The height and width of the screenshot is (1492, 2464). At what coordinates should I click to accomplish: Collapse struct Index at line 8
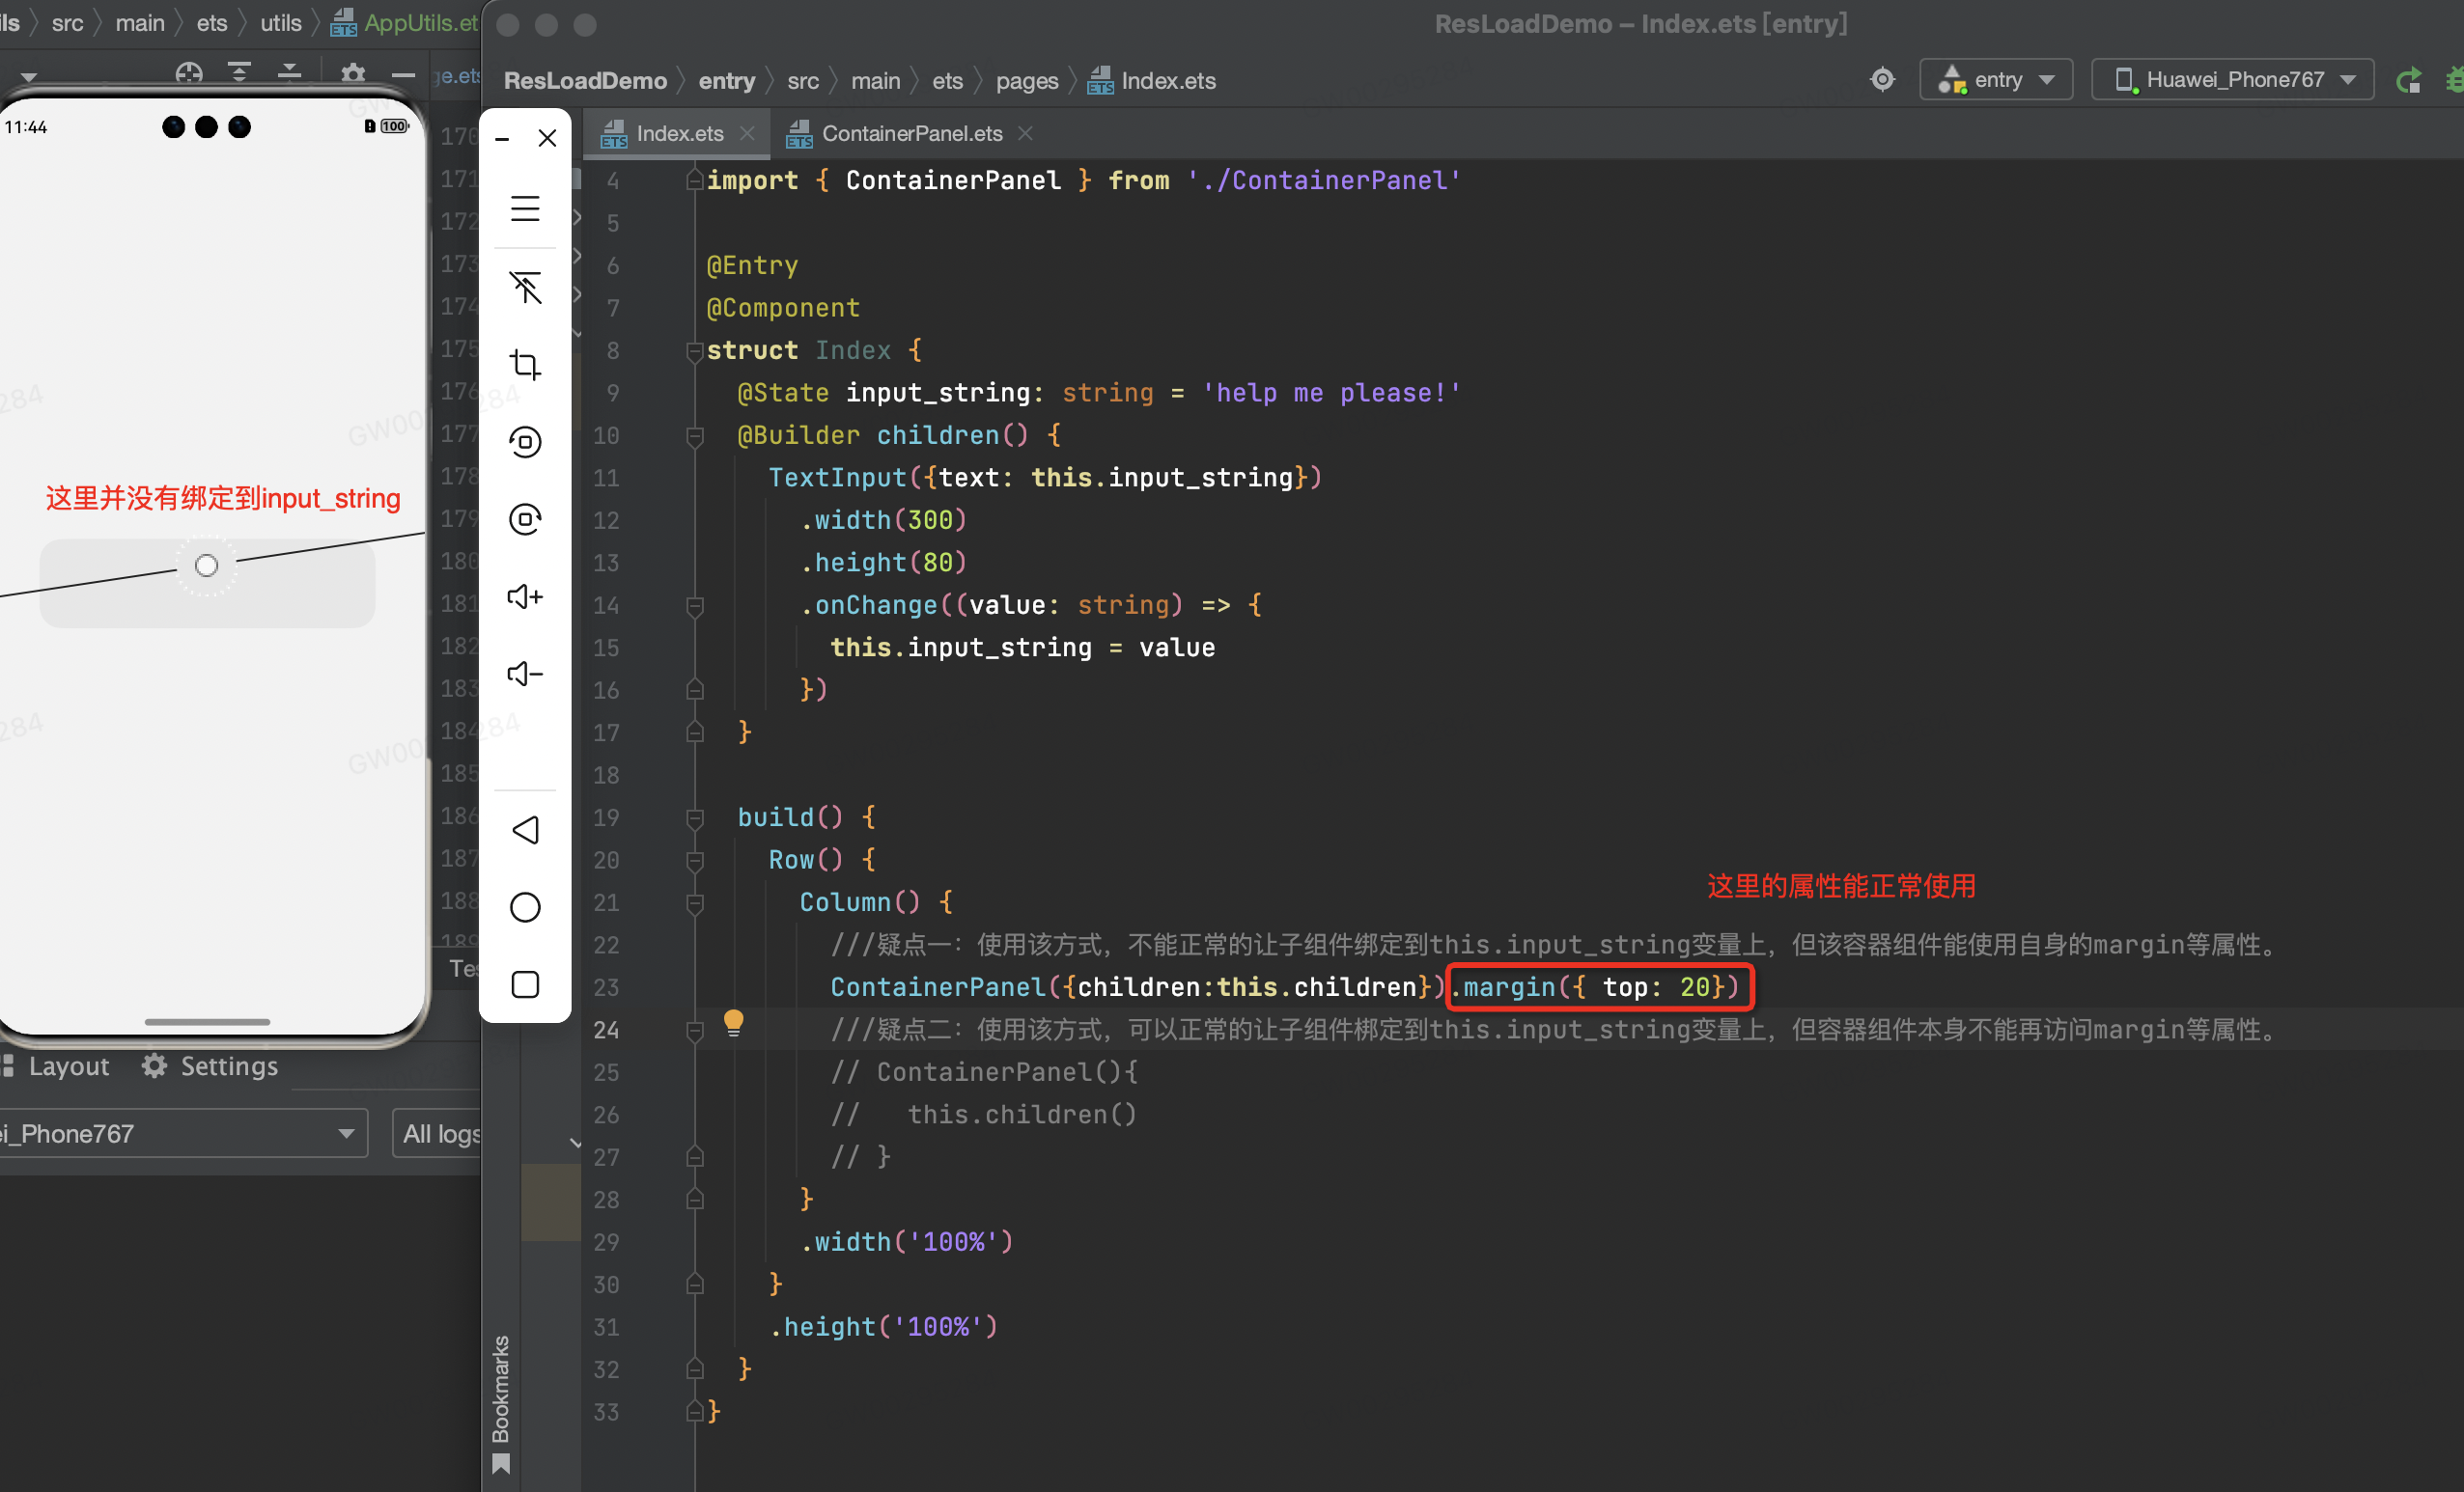[695, 350]
